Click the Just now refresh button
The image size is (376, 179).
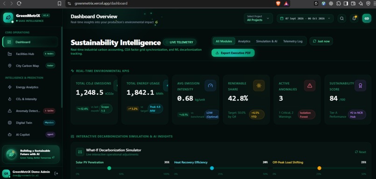pos(321,41)
